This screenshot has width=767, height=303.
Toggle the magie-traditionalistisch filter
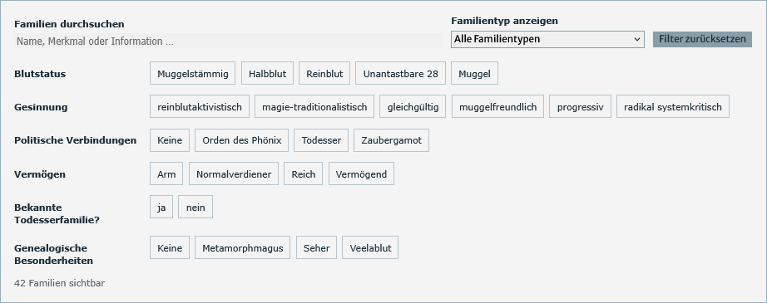coord(314,107)
